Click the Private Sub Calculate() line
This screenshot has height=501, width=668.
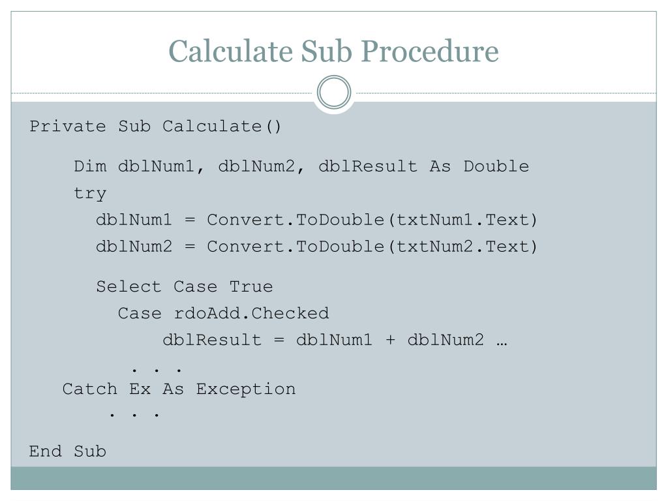[155, 127]
